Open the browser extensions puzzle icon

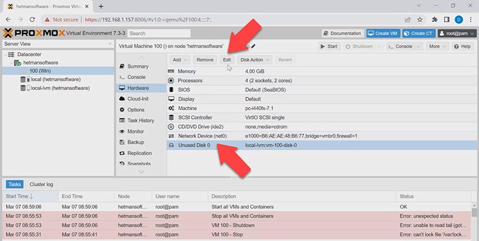(x=435, y=19)
